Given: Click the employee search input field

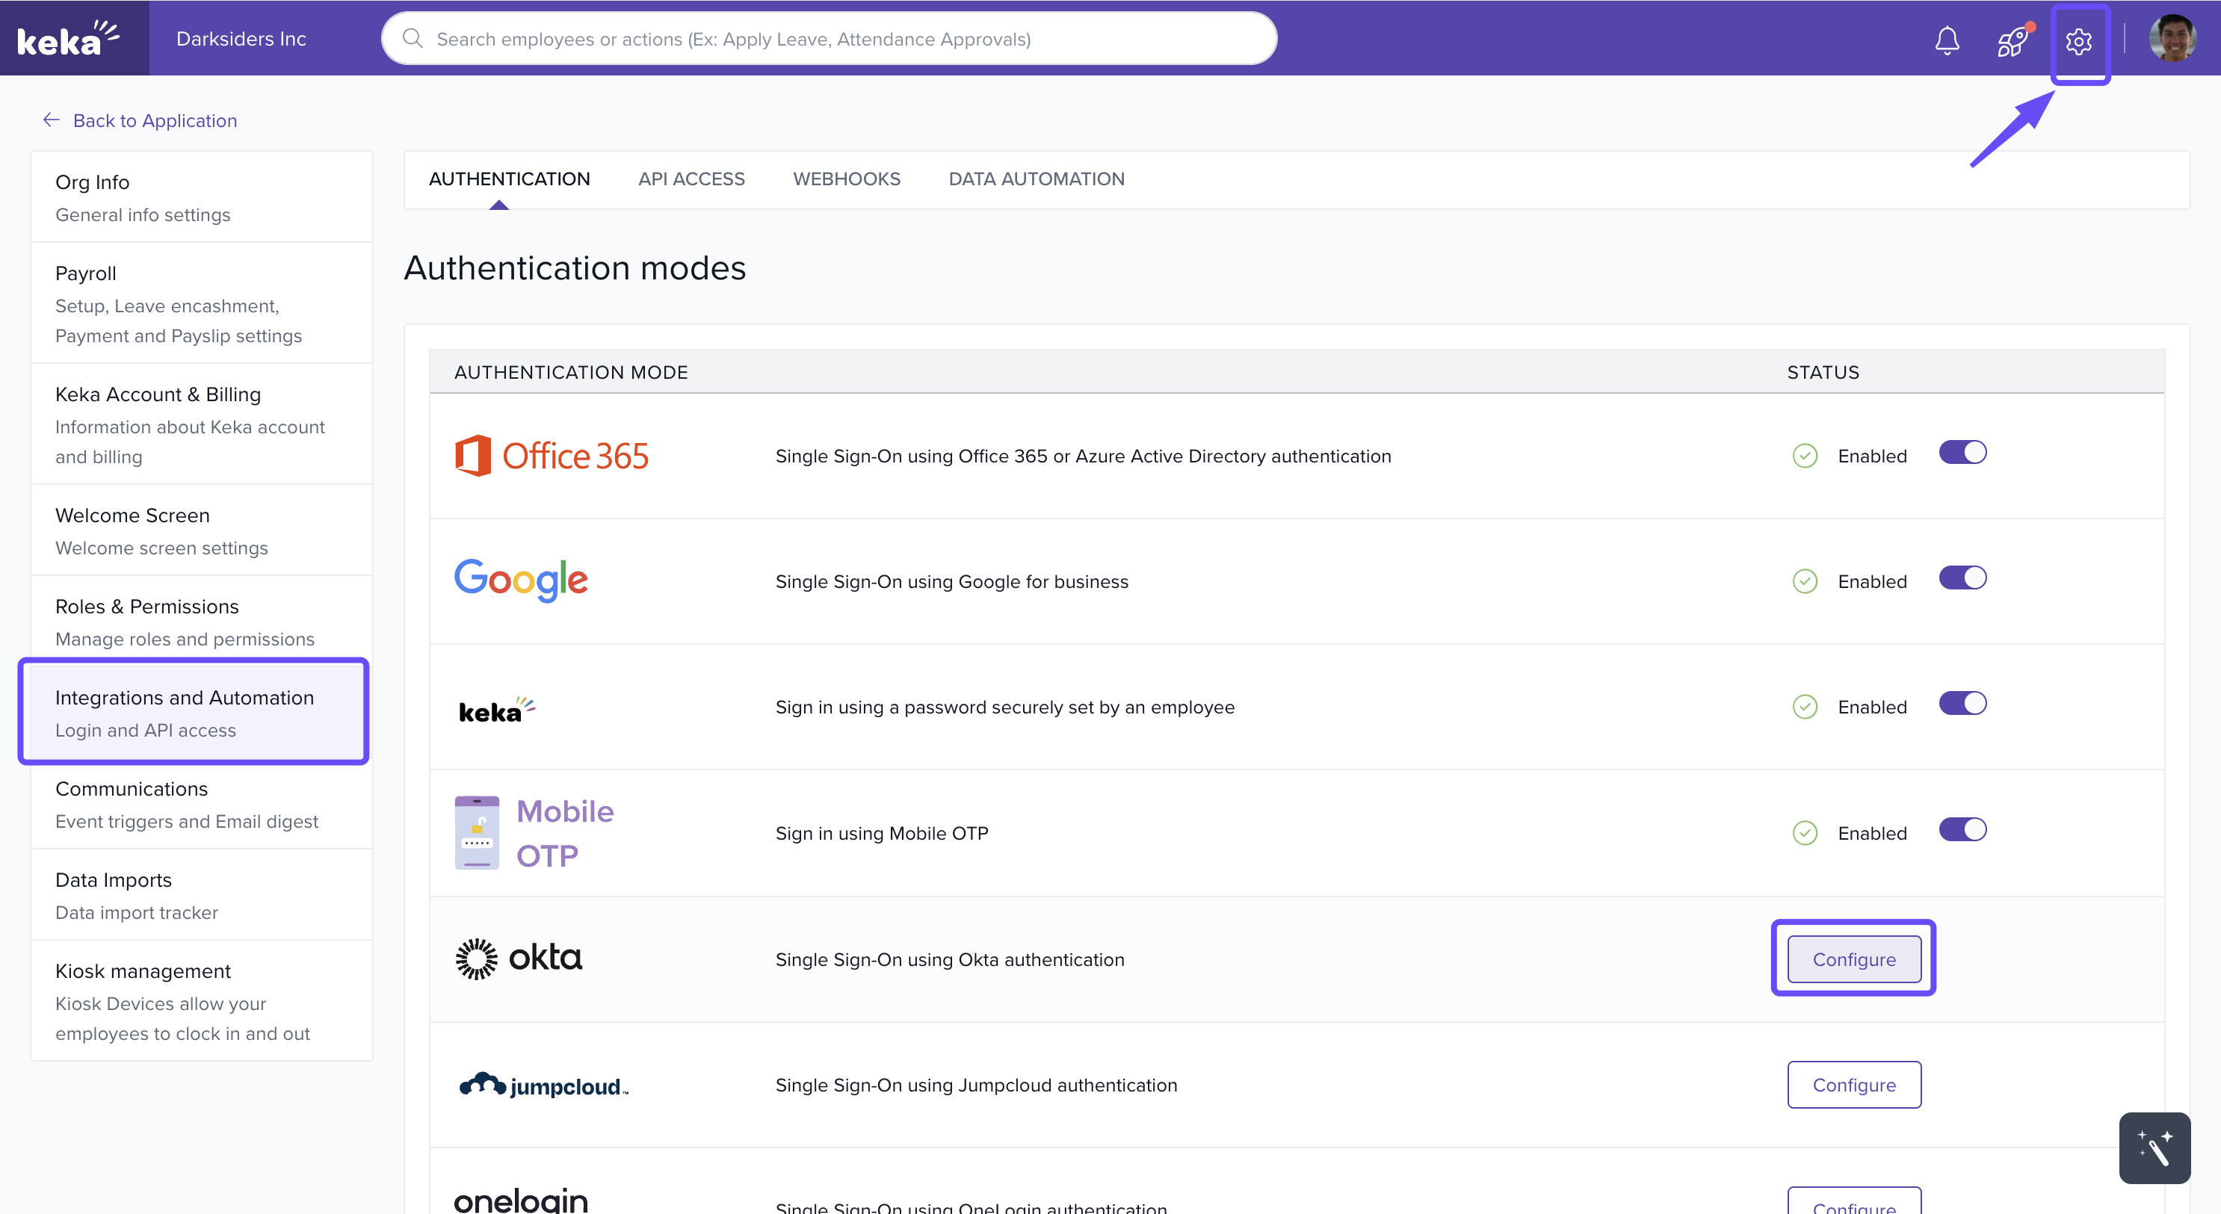Looking at the screenshot, I should [x=828, y=39].
